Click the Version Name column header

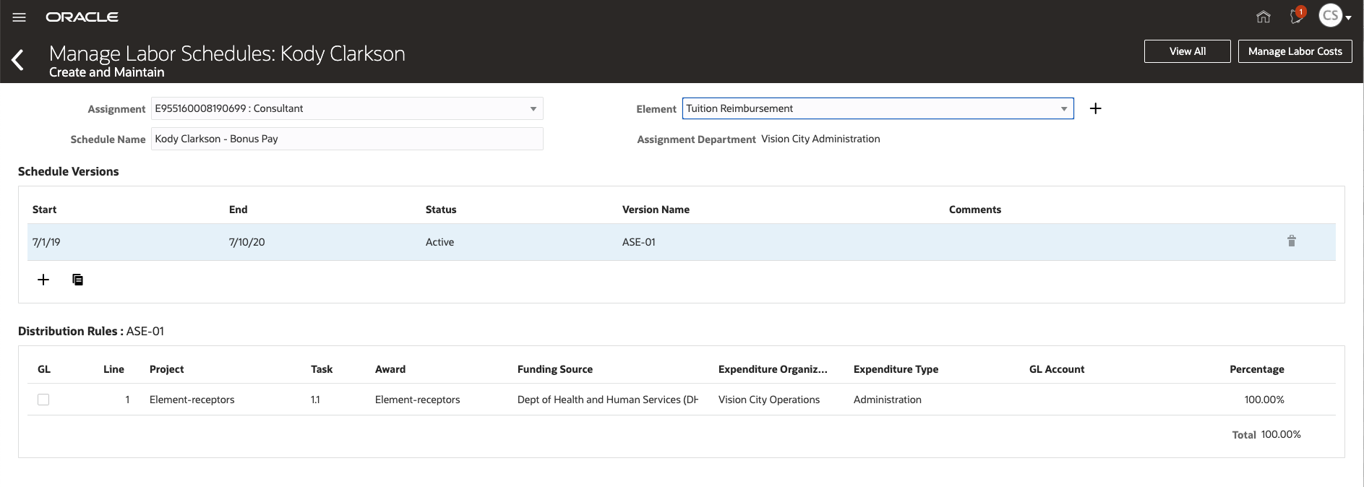point(655,210)
